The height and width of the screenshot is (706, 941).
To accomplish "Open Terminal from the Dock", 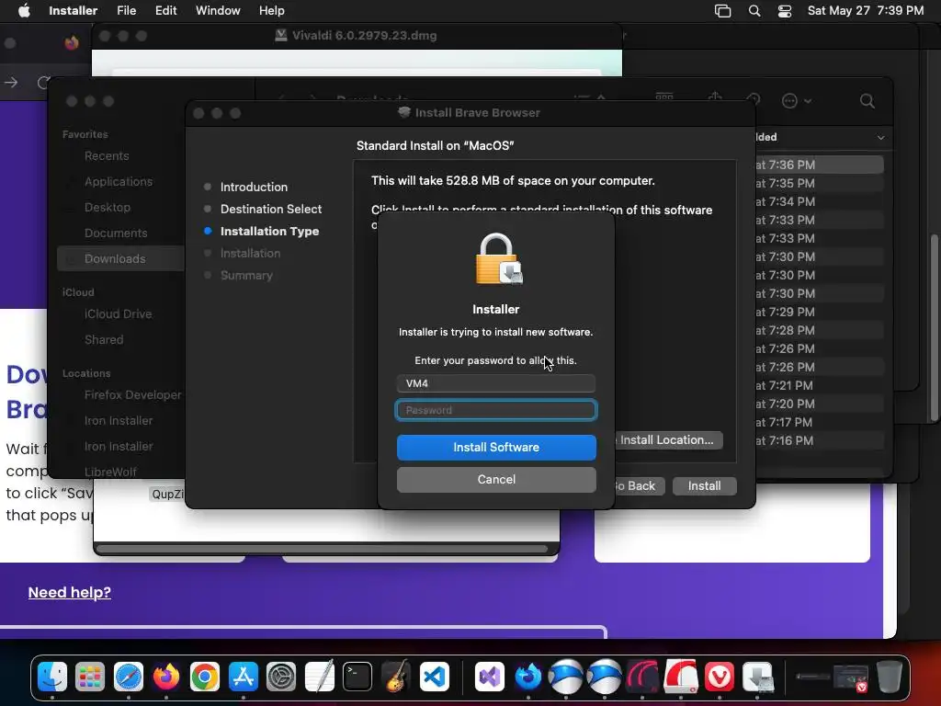I will pos(357,677).
